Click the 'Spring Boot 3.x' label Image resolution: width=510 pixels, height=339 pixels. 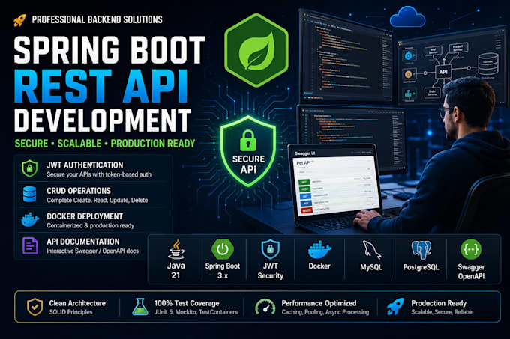[223, 271]
